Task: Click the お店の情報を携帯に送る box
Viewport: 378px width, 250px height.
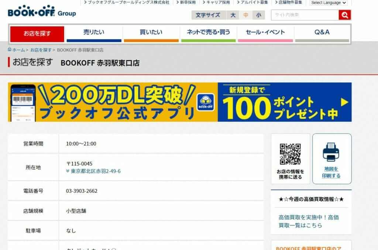Action: tap(291, 159)
